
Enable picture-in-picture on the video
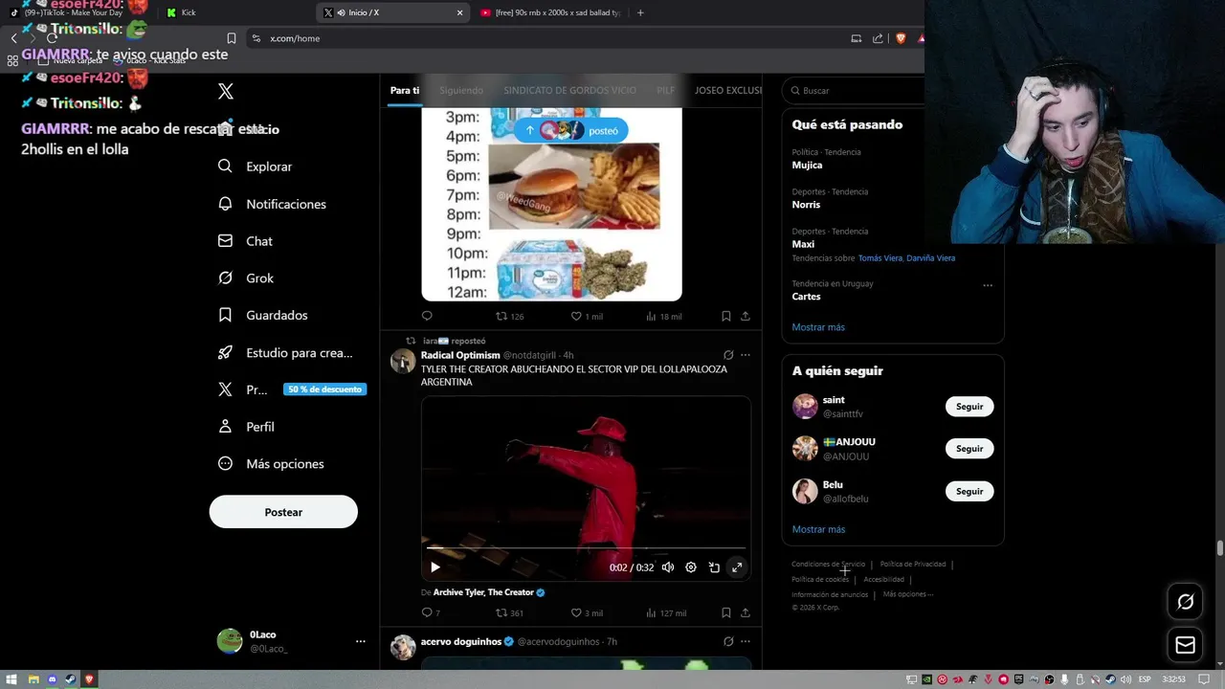pyautogui.click(x=714, y=567)
